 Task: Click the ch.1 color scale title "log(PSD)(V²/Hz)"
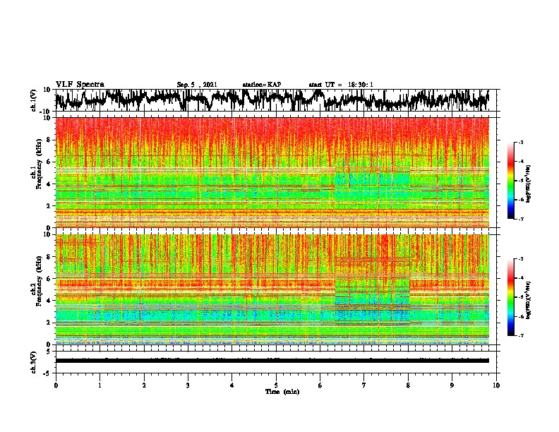pyautogui.click(x=529, y=184)
